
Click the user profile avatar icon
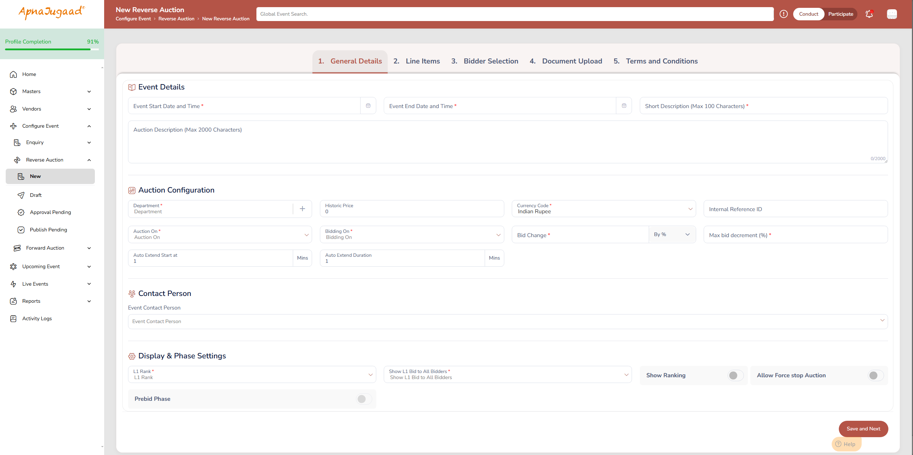click(892, 14)
